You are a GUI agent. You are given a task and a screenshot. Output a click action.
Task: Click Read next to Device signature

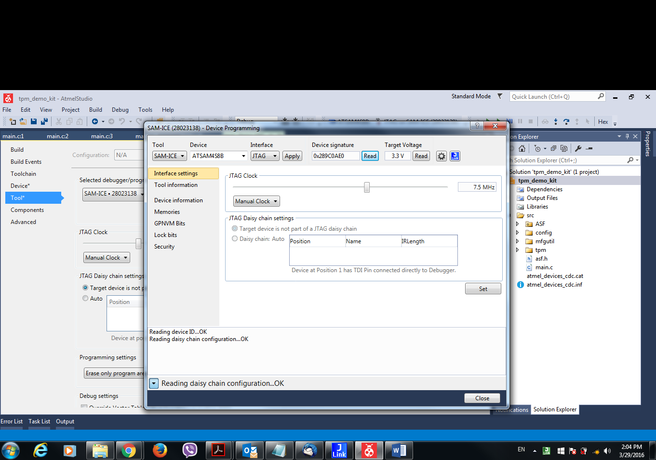click(370, 156)
